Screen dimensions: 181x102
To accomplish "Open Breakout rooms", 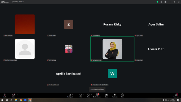I will tap(97, 95).
